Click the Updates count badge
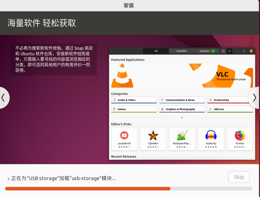Image resolution: width=260 pixels, height=197 pixels. [213, 51]
